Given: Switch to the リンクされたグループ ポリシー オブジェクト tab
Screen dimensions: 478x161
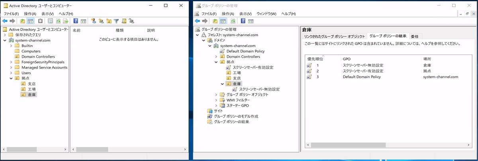Looking at the screenshot, I should pos(334,37).
